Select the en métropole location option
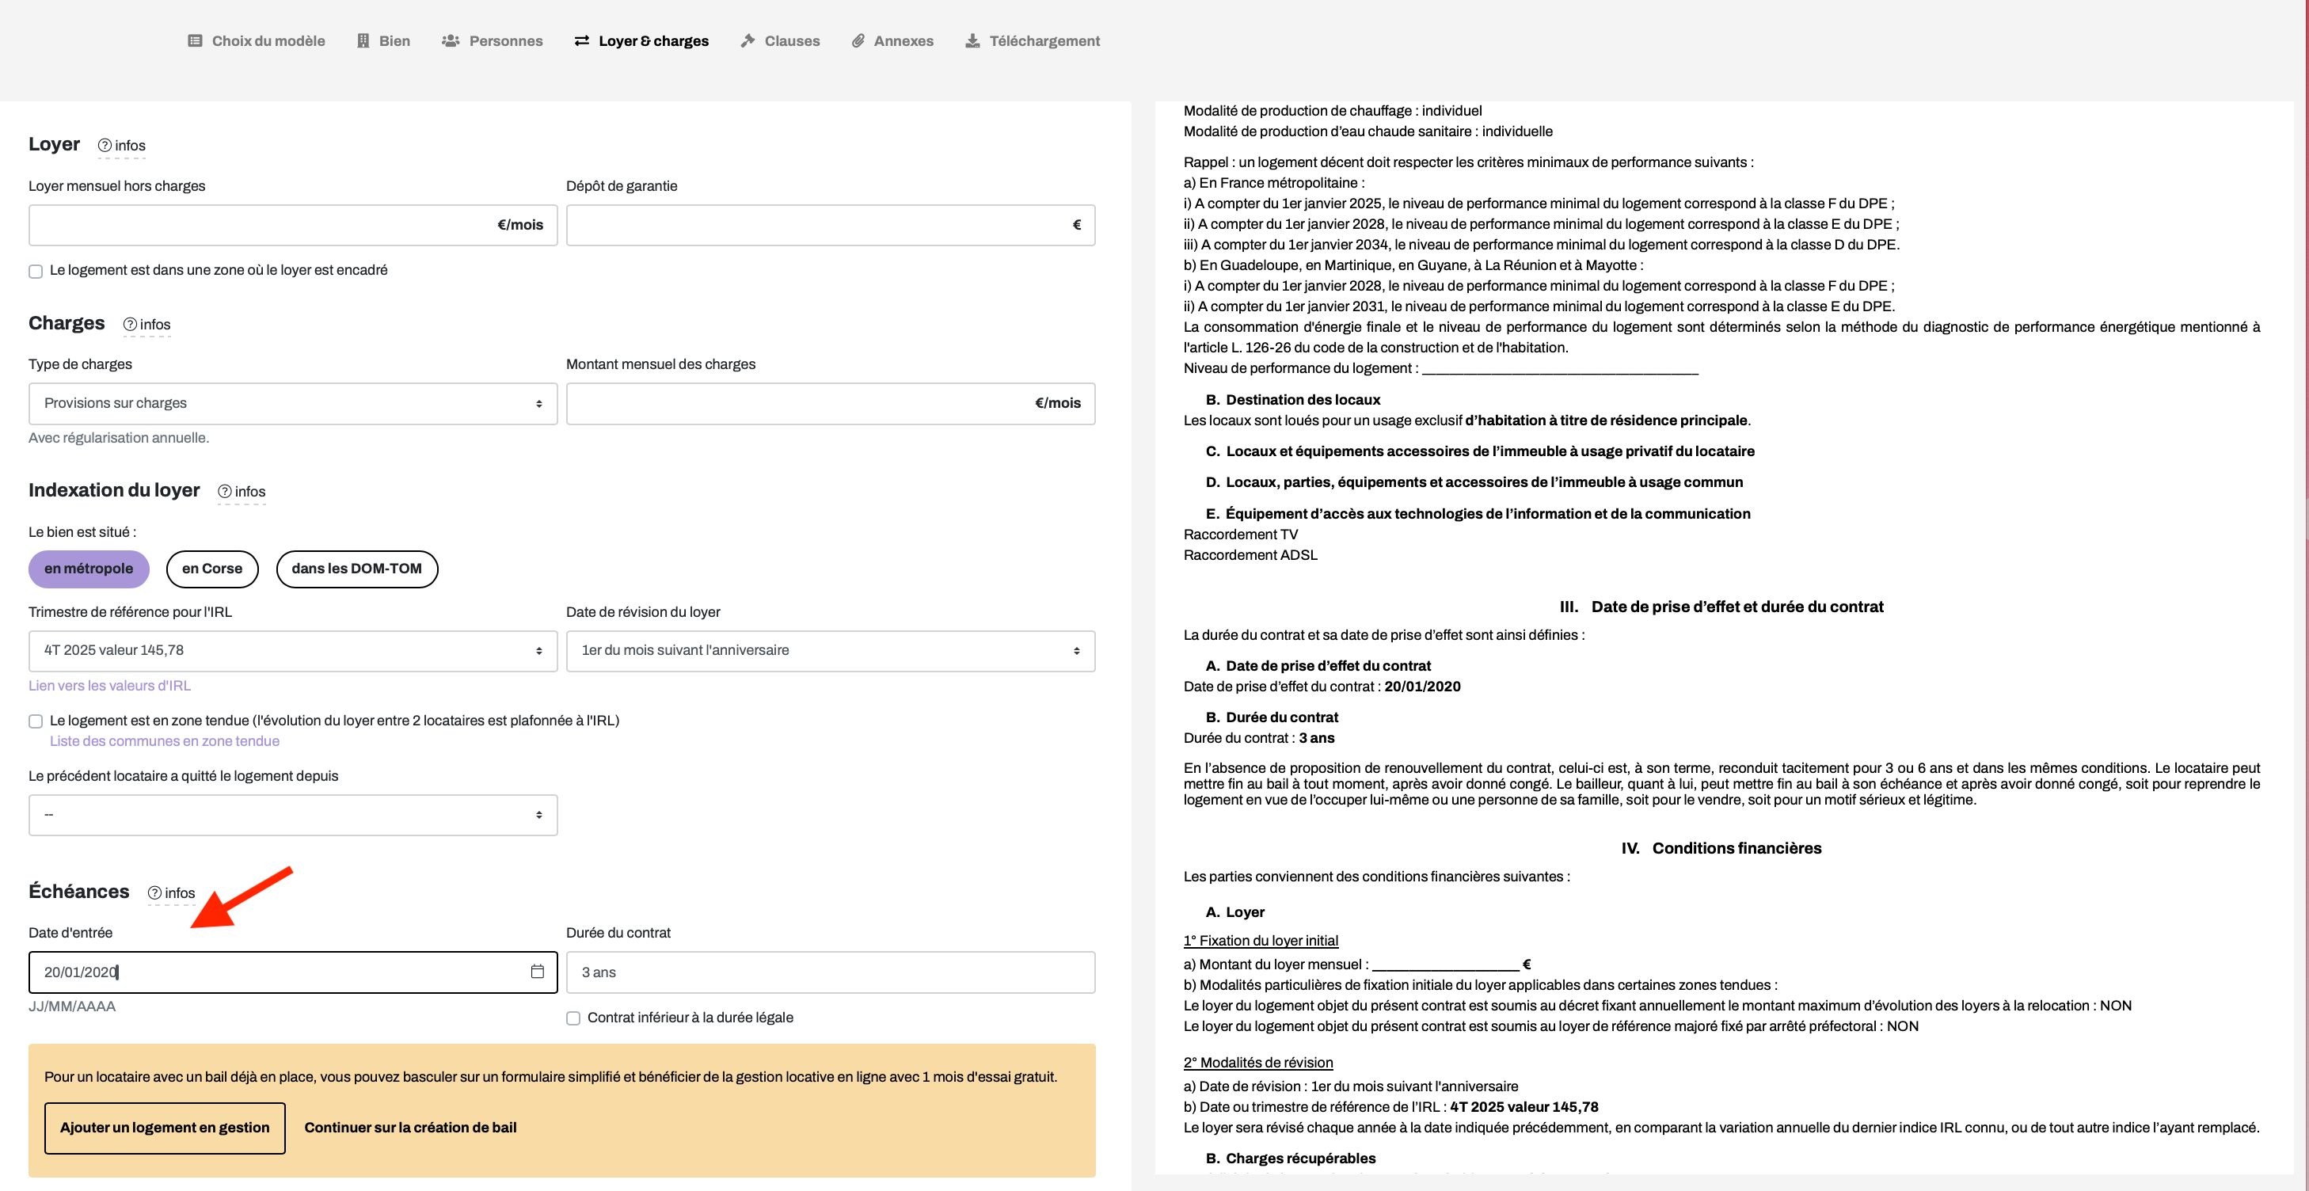The image size is (2309, 1191). coord(89,568)
